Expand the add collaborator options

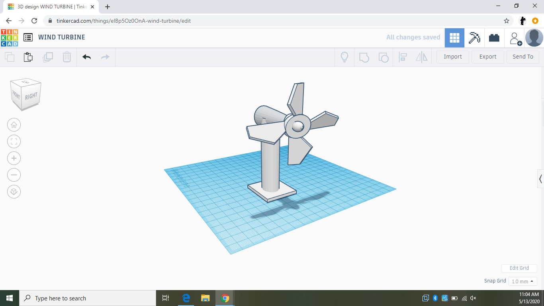pos(515,37)
